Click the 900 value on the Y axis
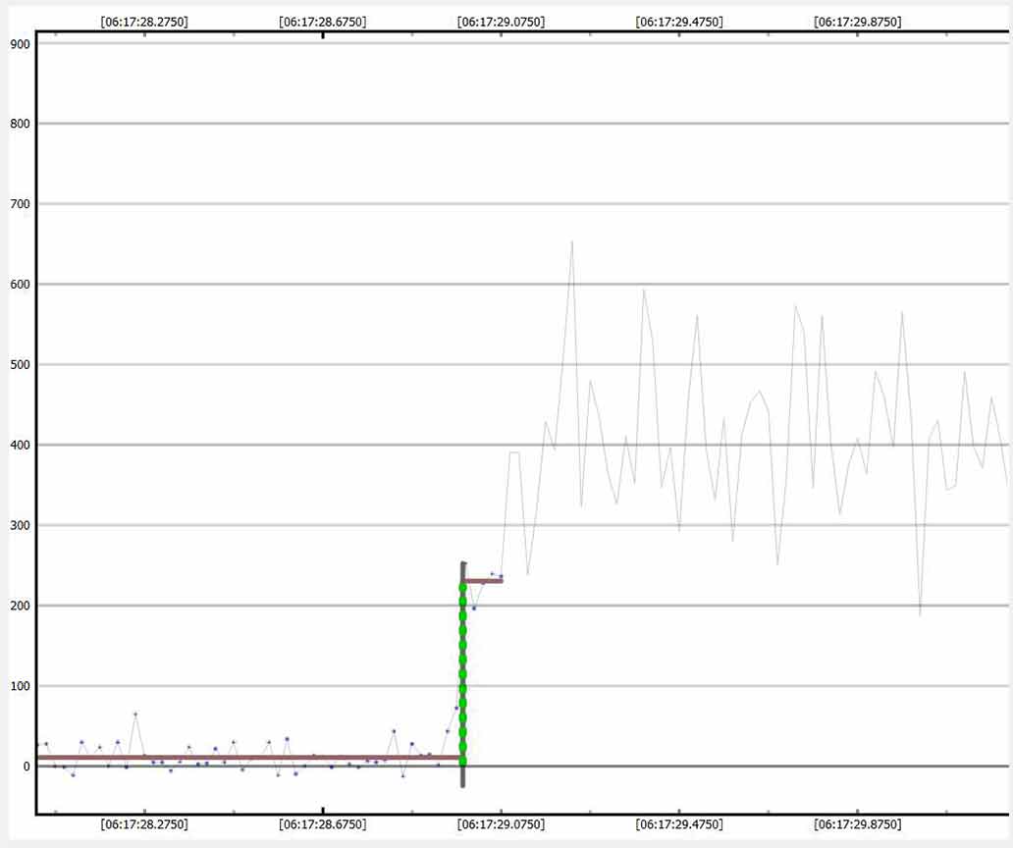Image resolution: width=1013 pixels, height=848 pixels. point(19,44)
